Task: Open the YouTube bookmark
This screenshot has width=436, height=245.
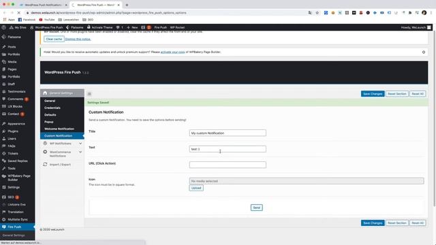Action: 47,20
